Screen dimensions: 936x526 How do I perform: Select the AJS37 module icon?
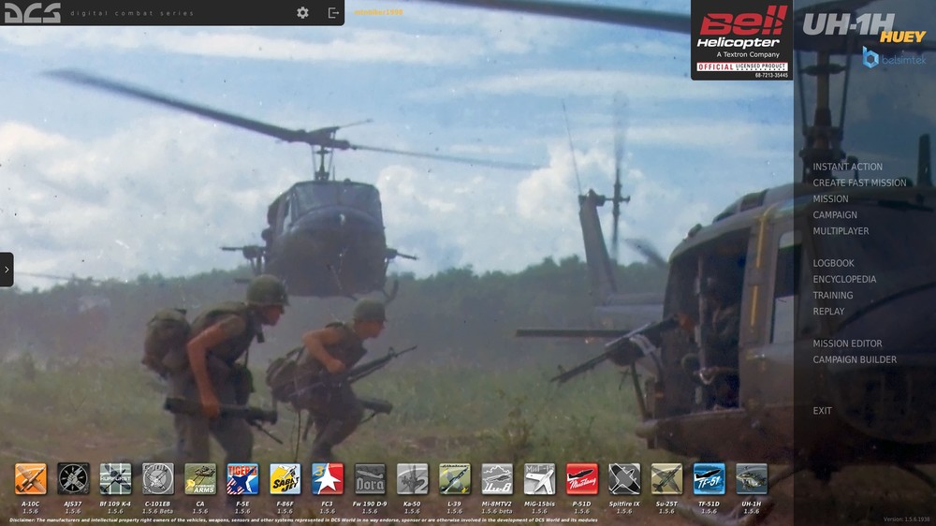[73, 479]
